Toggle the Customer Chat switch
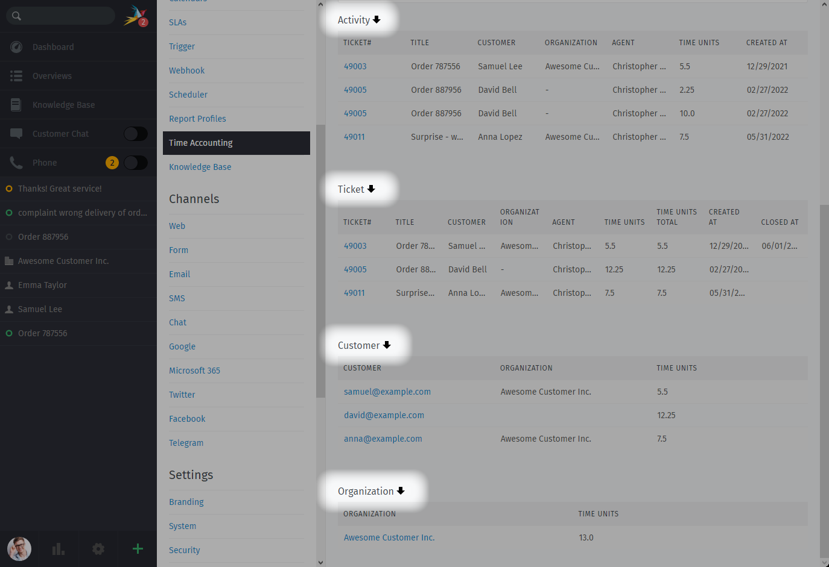Screen dimensions: 829x567 pos(136,134)
